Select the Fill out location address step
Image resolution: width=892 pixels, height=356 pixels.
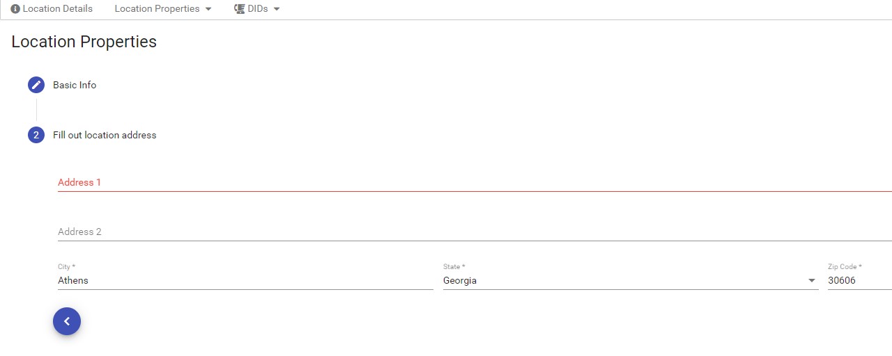[x=105, y=135]
